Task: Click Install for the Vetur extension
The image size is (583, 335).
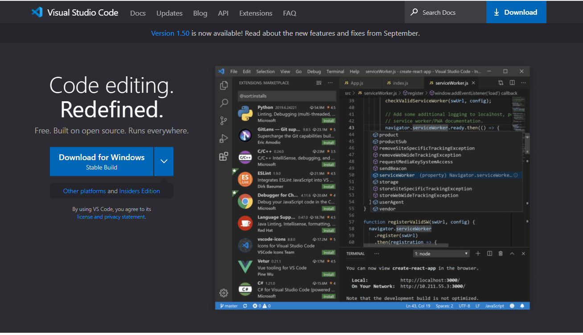Action: pyautogui.click(x=329, y=274)
